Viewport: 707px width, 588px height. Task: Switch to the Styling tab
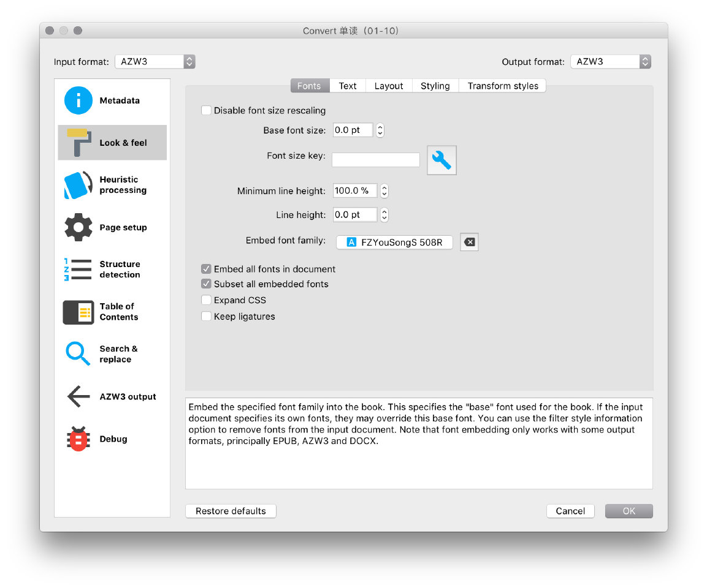[x=435, y=86]
